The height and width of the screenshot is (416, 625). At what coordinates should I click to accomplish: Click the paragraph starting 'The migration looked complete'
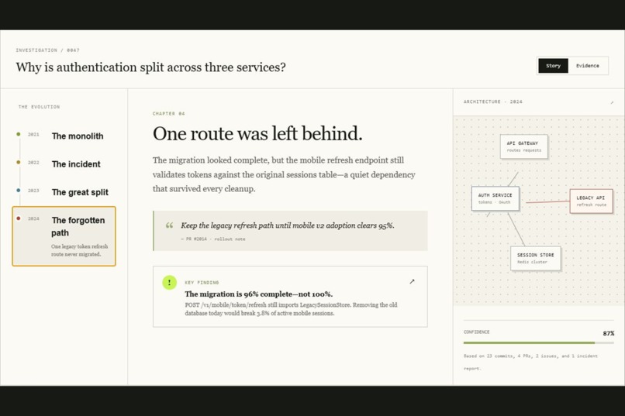(284, 174)
